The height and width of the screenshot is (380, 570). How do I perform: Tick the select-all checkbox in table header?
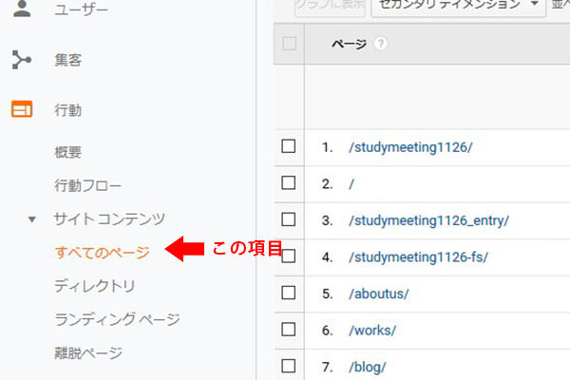point(289,44)
